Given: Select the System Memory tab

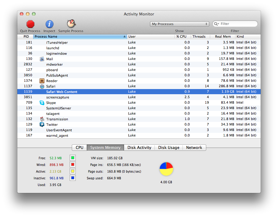Looking at the screenshot, I should (105, 148).
